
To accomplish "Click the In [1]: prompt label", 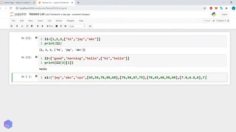I will click(26, 38).
